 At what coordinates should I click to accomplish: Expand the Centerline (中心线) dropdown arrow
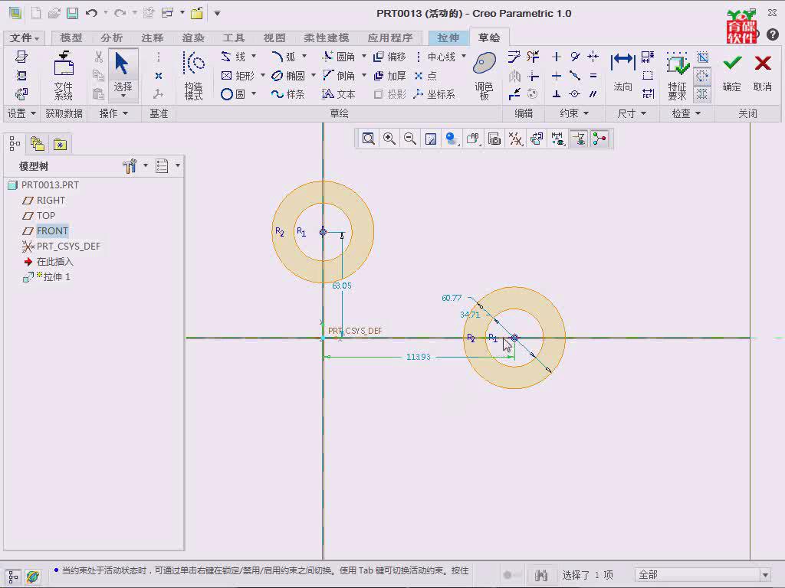click(x=463, y=56)
